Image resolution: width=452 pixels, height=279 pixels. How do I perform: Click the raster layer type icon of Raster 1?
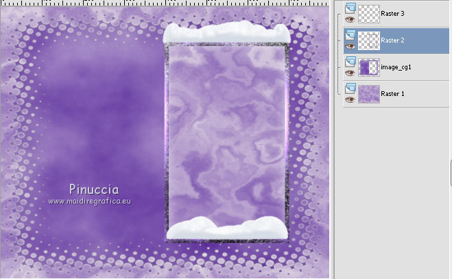(350, 88)
